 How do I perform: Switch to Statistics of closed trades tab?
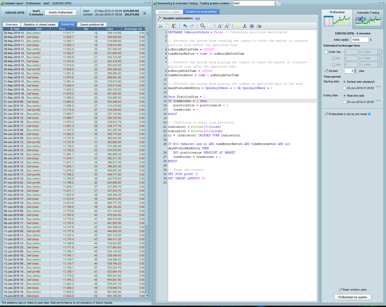(x=39, y=25)
